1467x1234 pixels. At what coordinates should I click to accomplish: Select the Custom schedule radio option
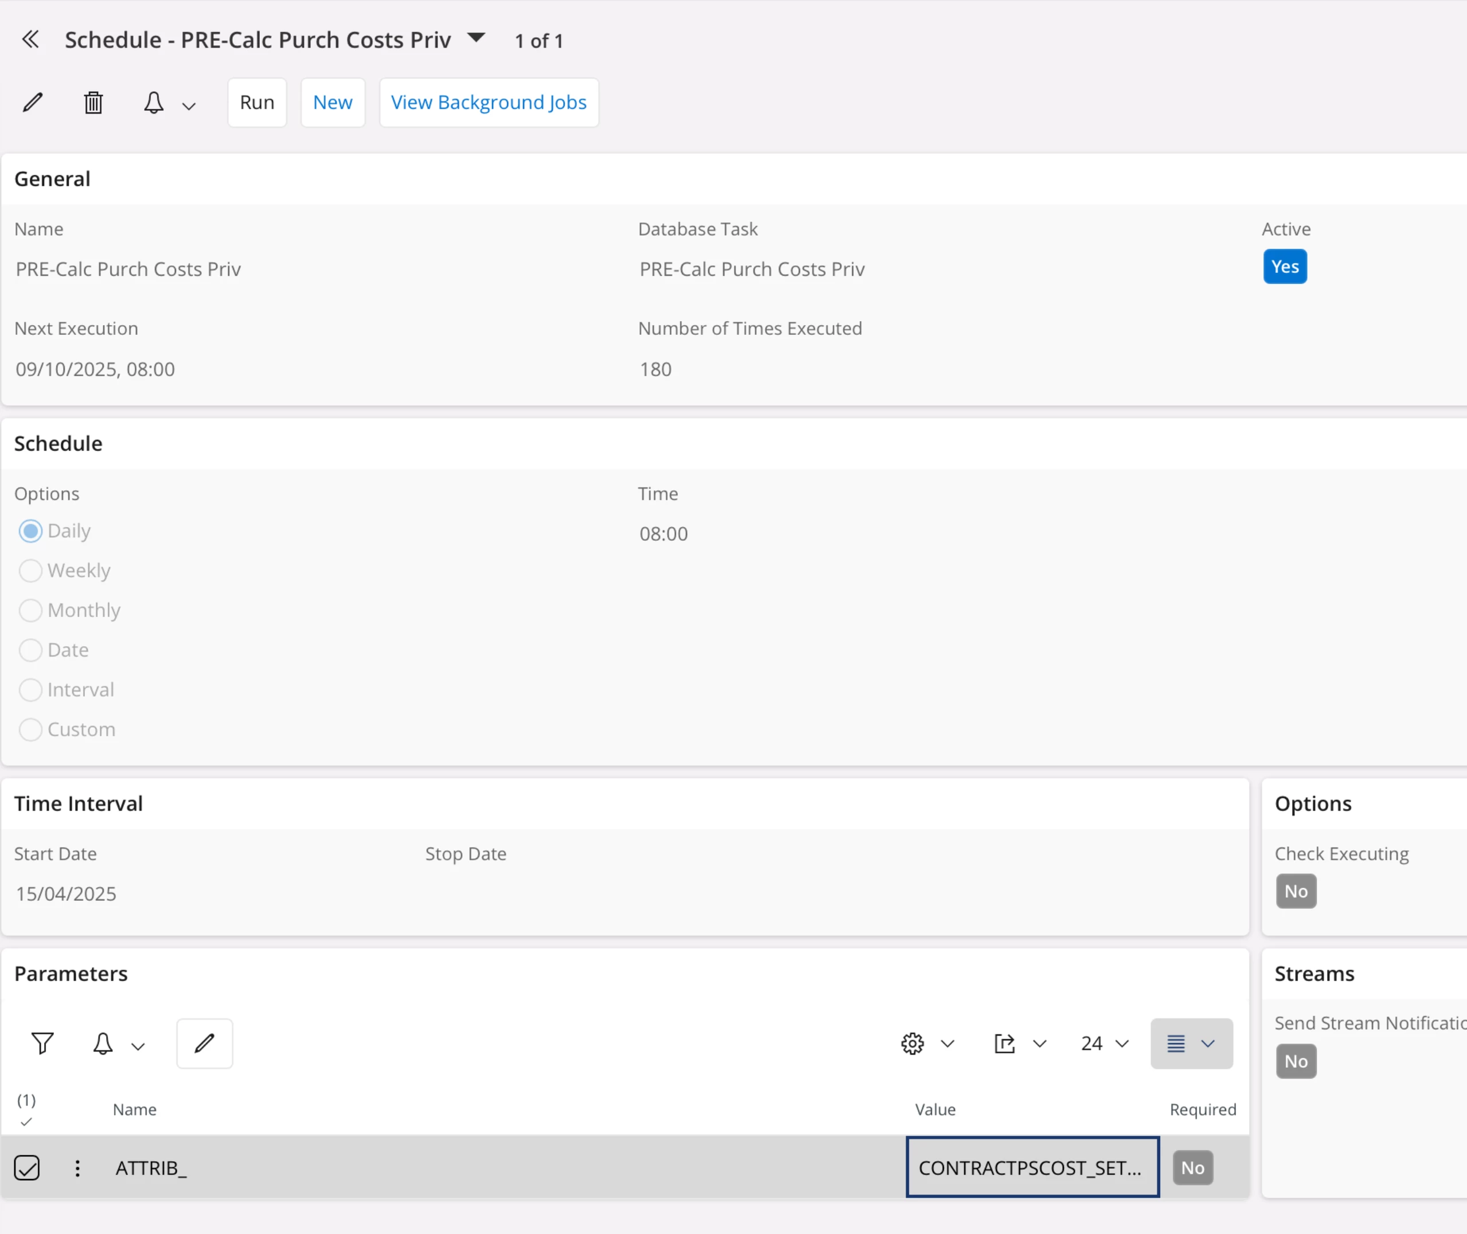(x=31, y=729)
